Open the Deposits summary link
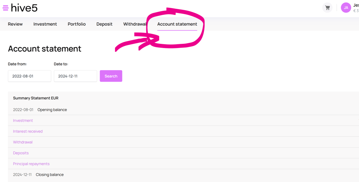The width and height of the screenshot is (359, 182). click(x=21, y=153)
